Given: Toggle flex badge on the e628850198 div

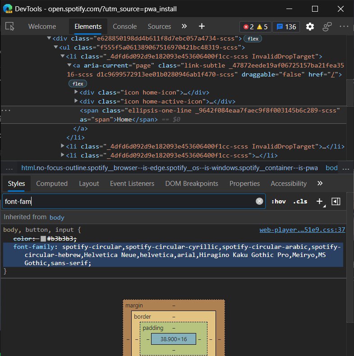Looking at the screenshot, I should click(253, 39).
